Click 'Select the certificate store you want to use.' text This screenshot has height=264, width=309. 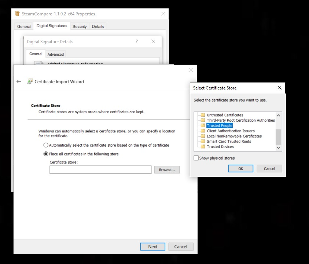[230, 100]
